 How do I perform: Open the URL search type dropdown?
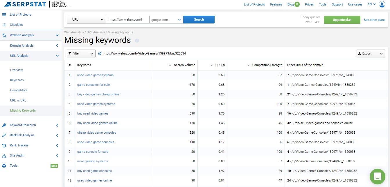(86, 20)
